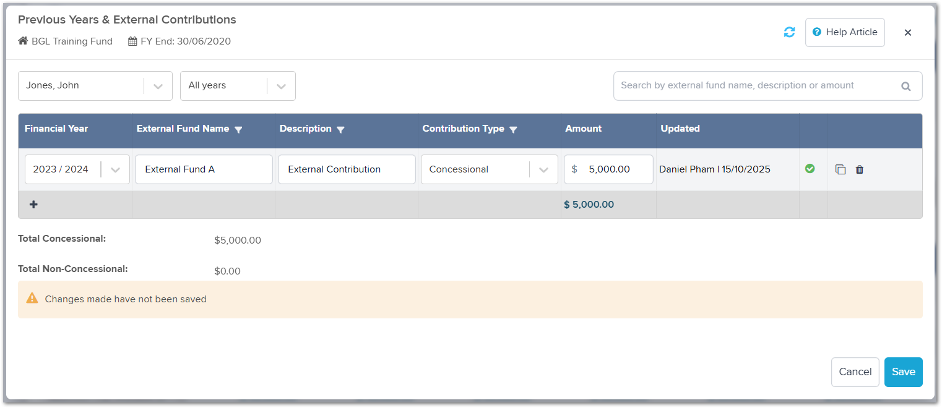The height and width of the screenshot is (408, 942).
Task: Duplicate the External Fund A row
Action: (840, 169)
